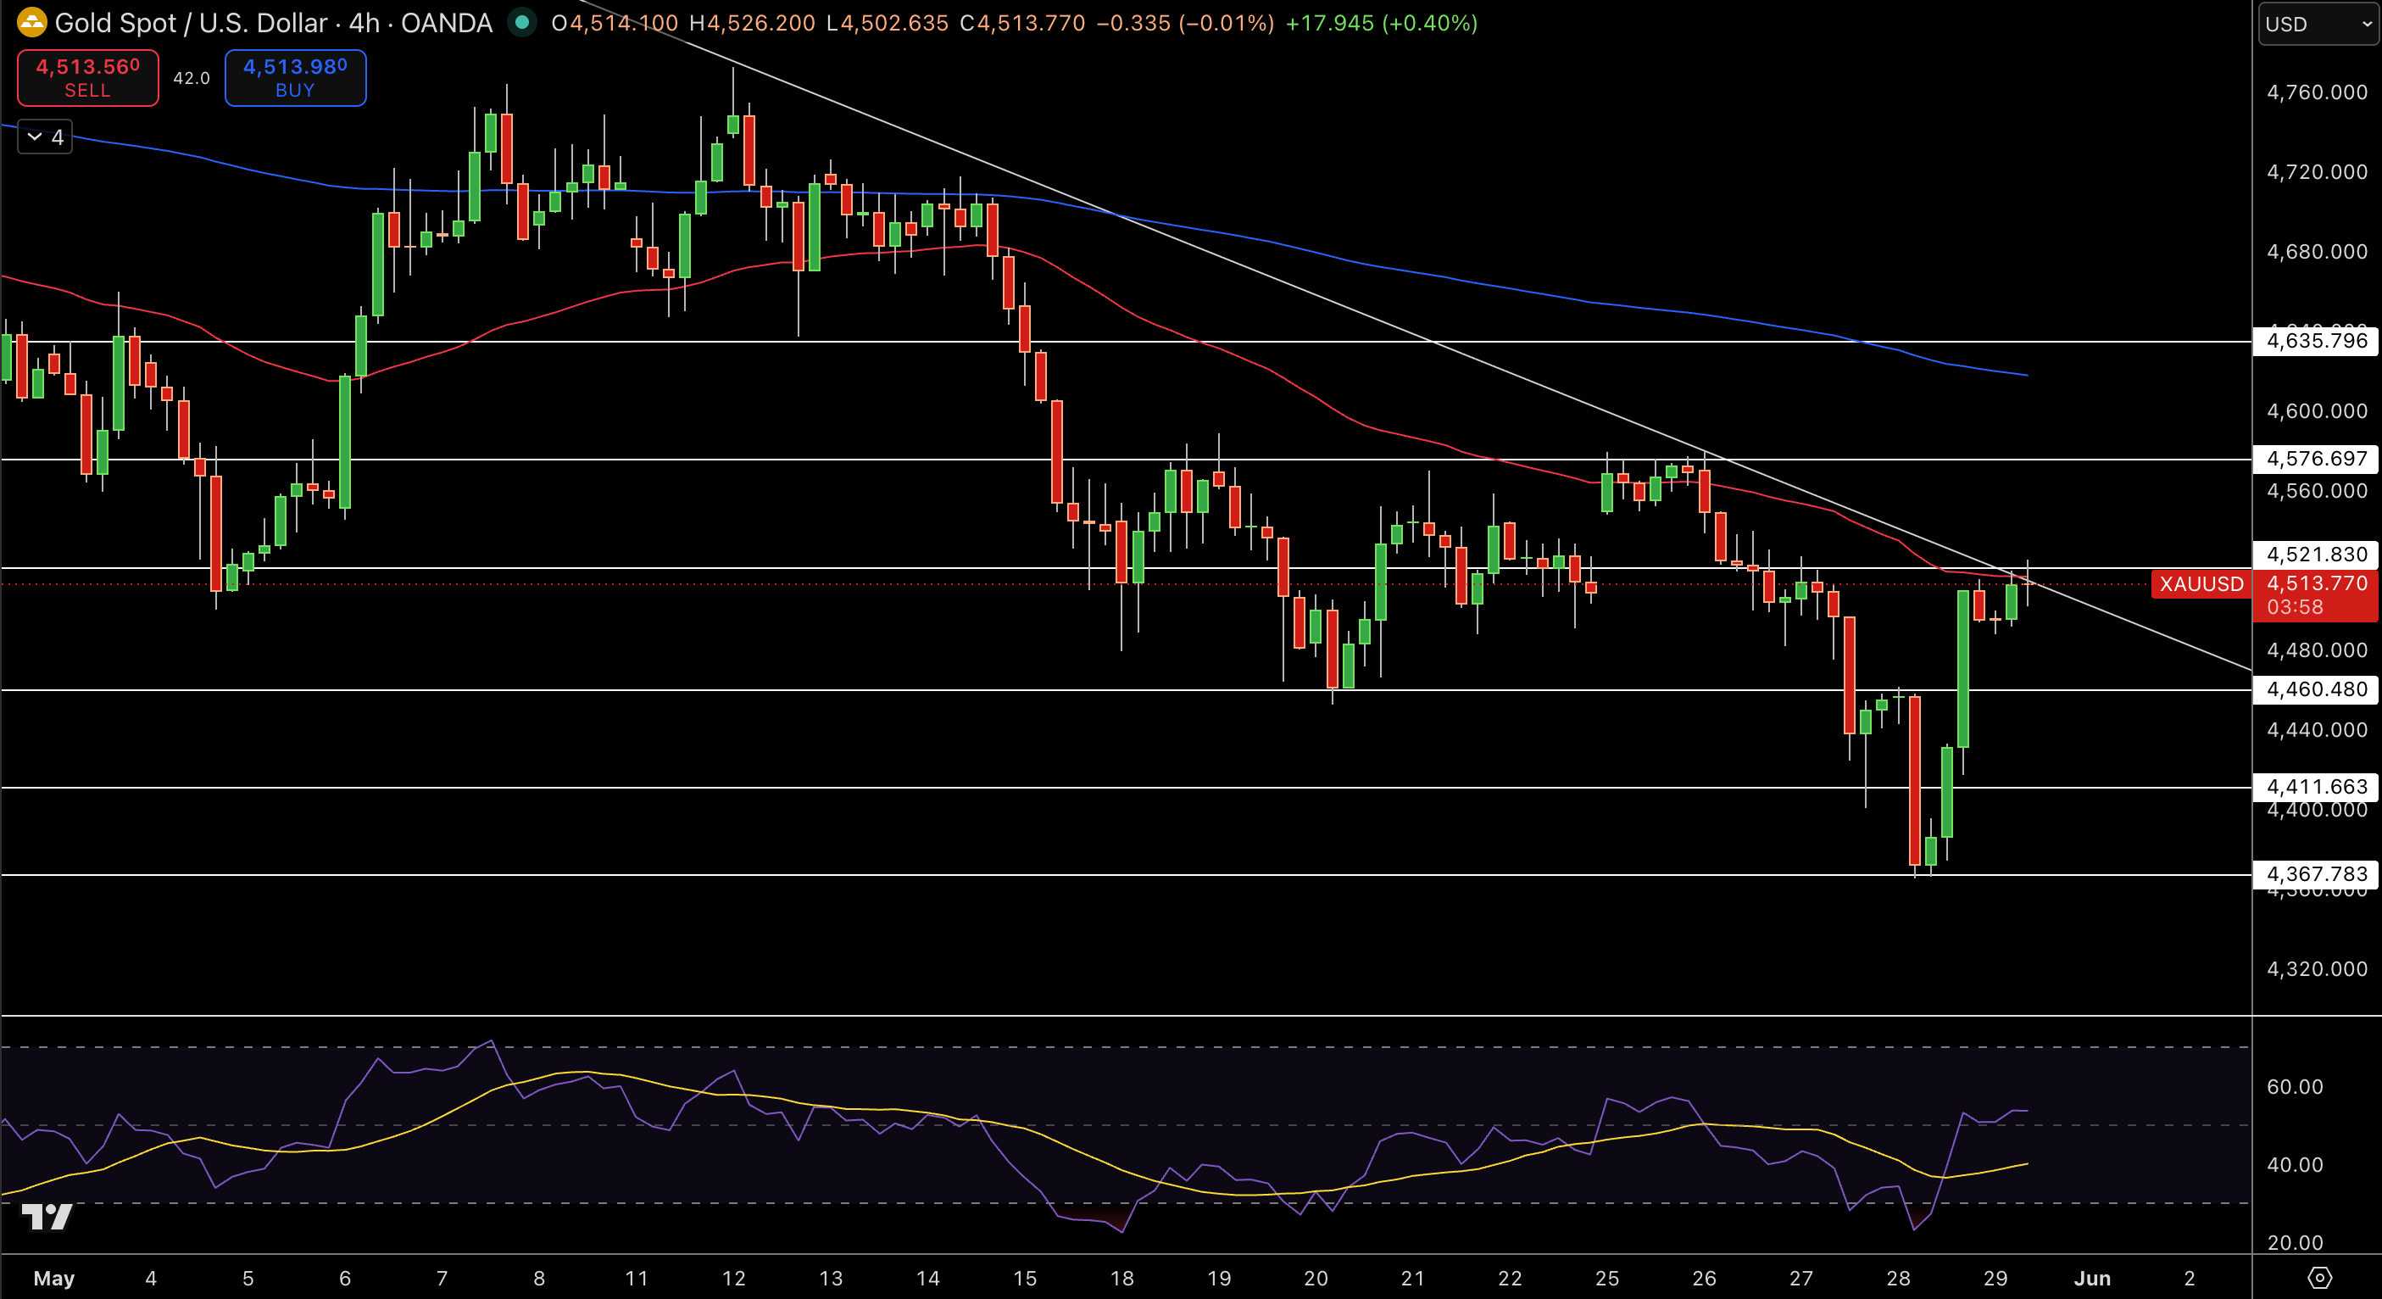This screenshot has height=1299, width=2382.
Task: Click the Gold Spot / U.S. Dollar title
Action: pos(192,23)
